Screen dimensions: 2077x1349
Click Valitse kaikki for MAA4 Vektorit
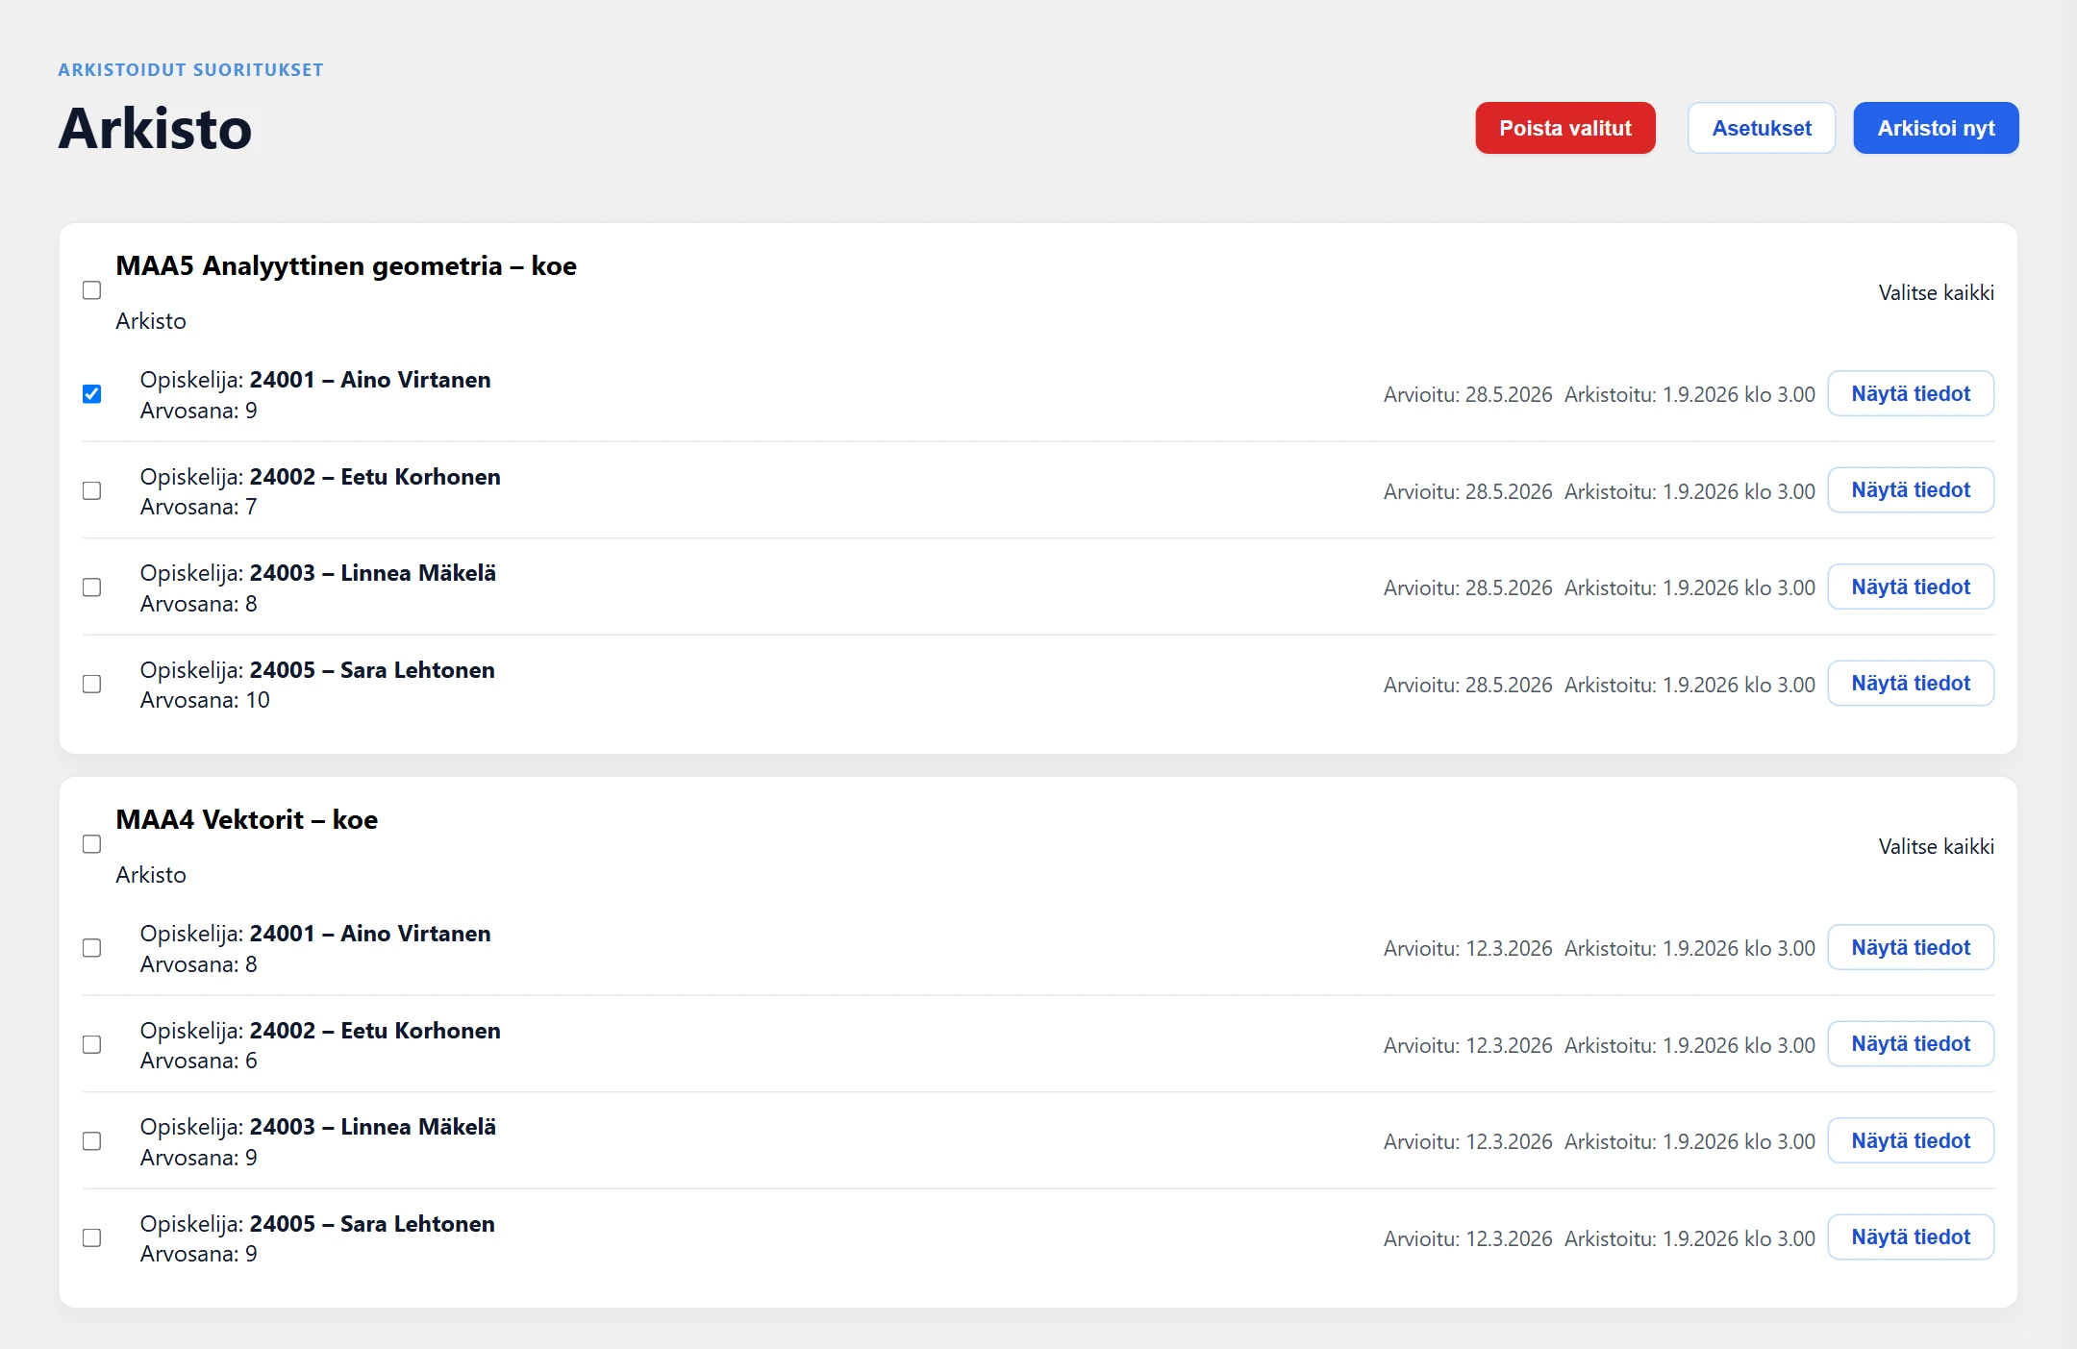point(1936,847)
